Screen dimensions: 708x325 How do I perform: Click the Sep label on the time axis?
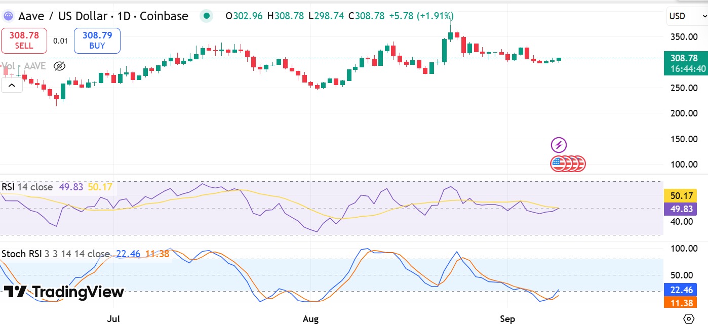[508, 318]
